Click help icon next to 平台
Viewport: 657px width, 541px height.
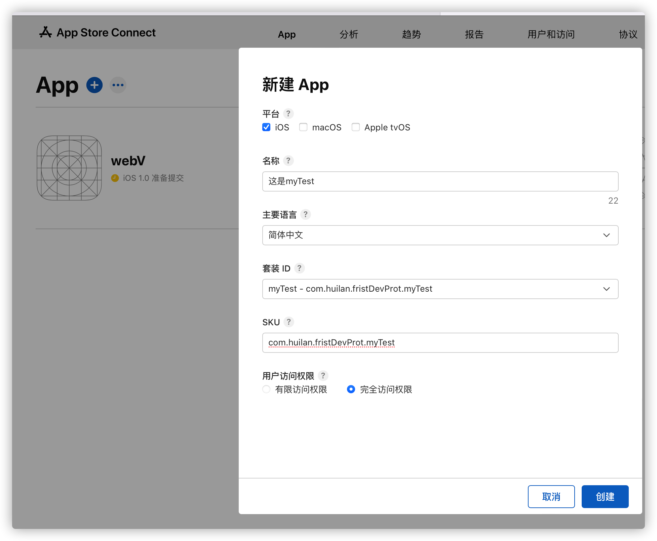(288, 114)
